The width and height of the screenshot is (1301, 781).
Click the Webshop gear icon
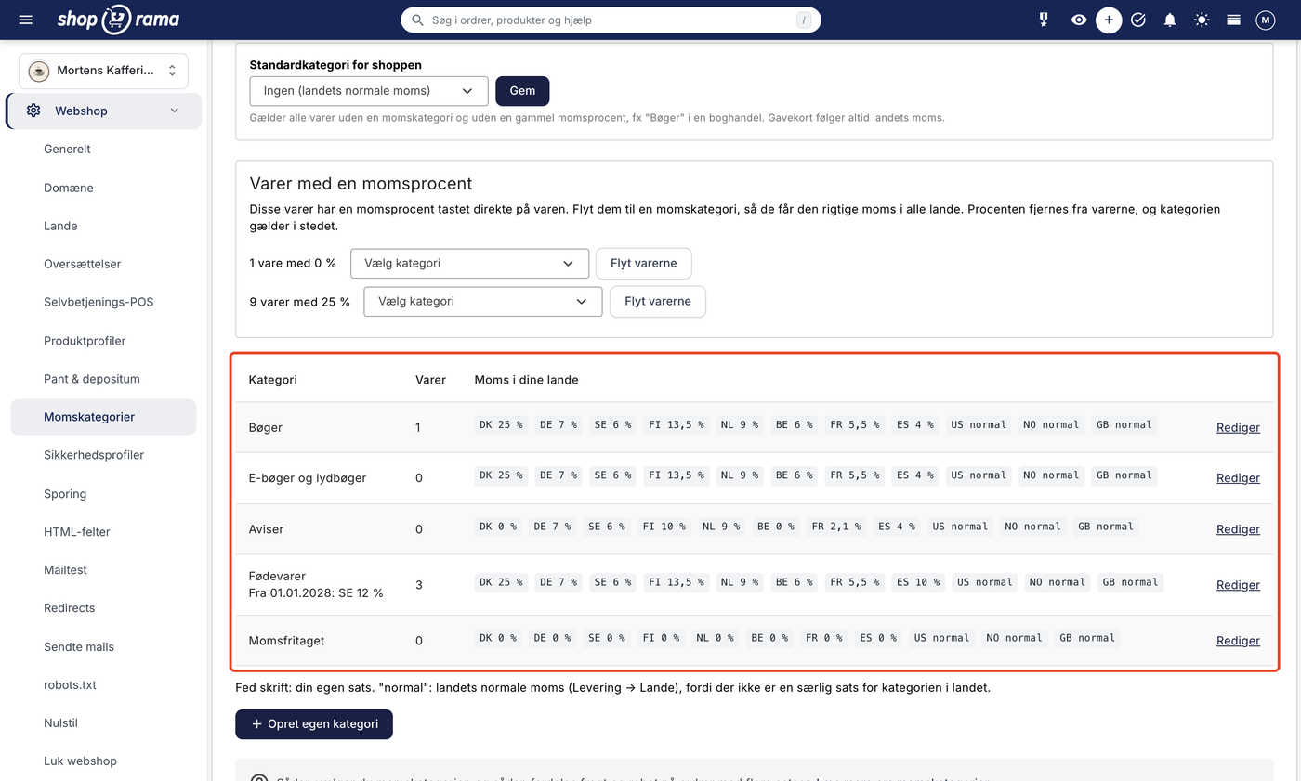click(33, 111)
